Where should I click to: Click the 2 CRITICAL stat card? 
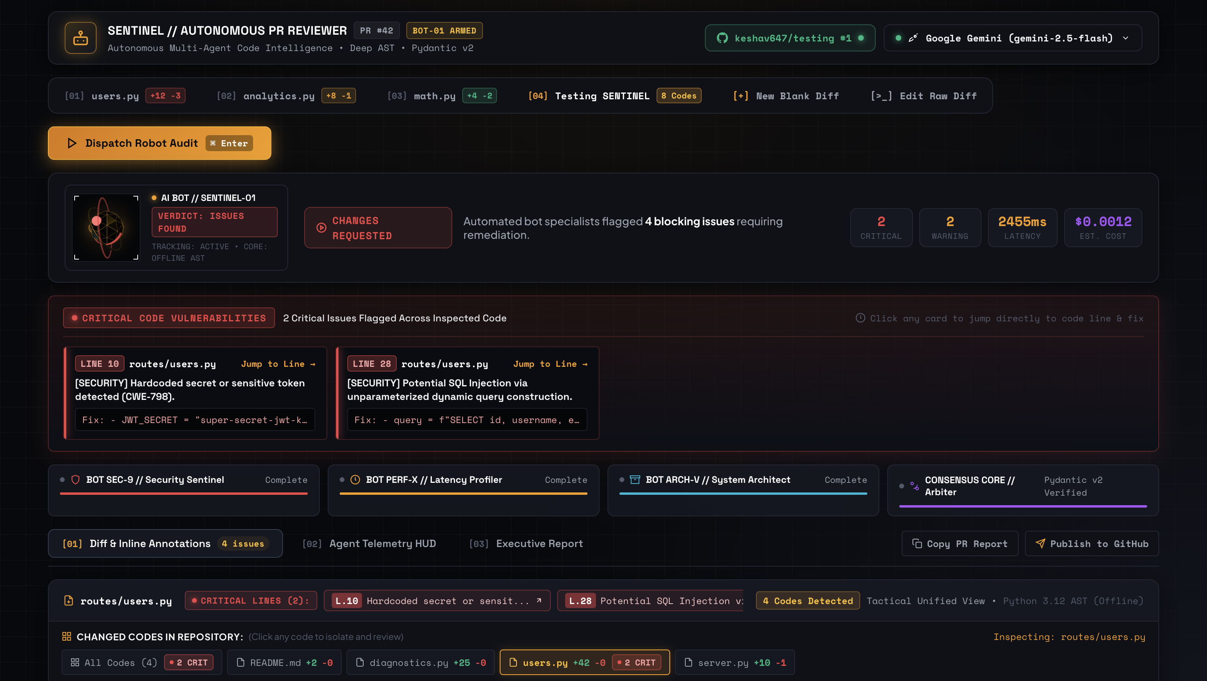[881, 228]
